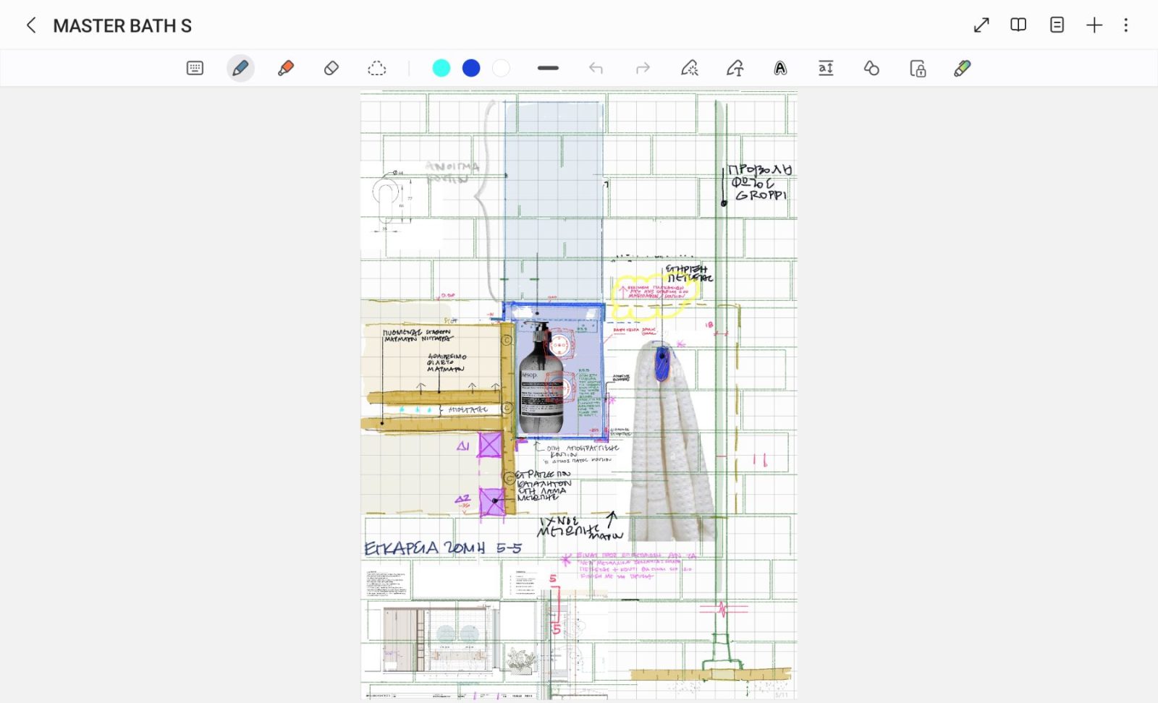The width and height of the screenshot is (1158, 703).
Task: Open the add attachment plus menu
Action: [1094, 25]
